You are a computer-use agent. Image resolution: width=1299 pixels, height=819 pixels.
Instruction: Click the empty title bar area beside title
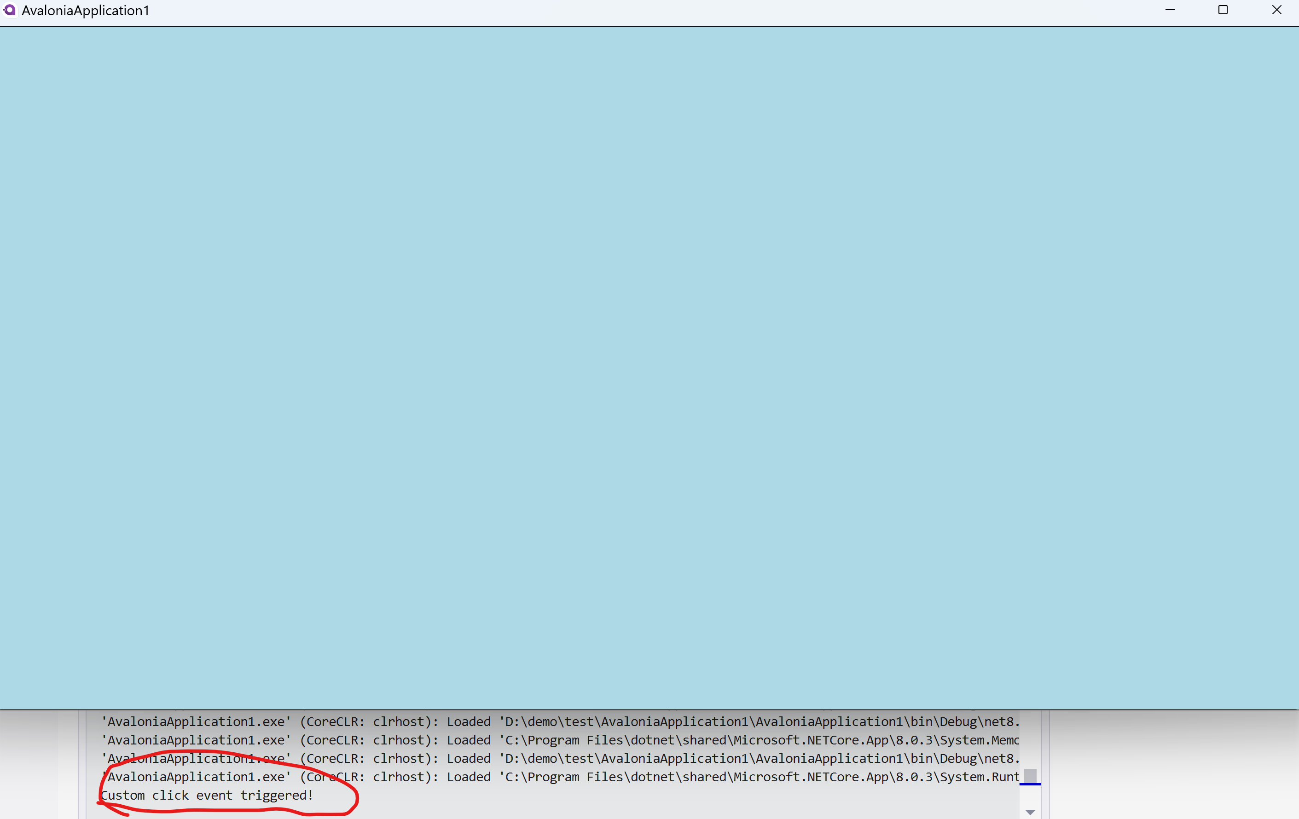(647, 11)
